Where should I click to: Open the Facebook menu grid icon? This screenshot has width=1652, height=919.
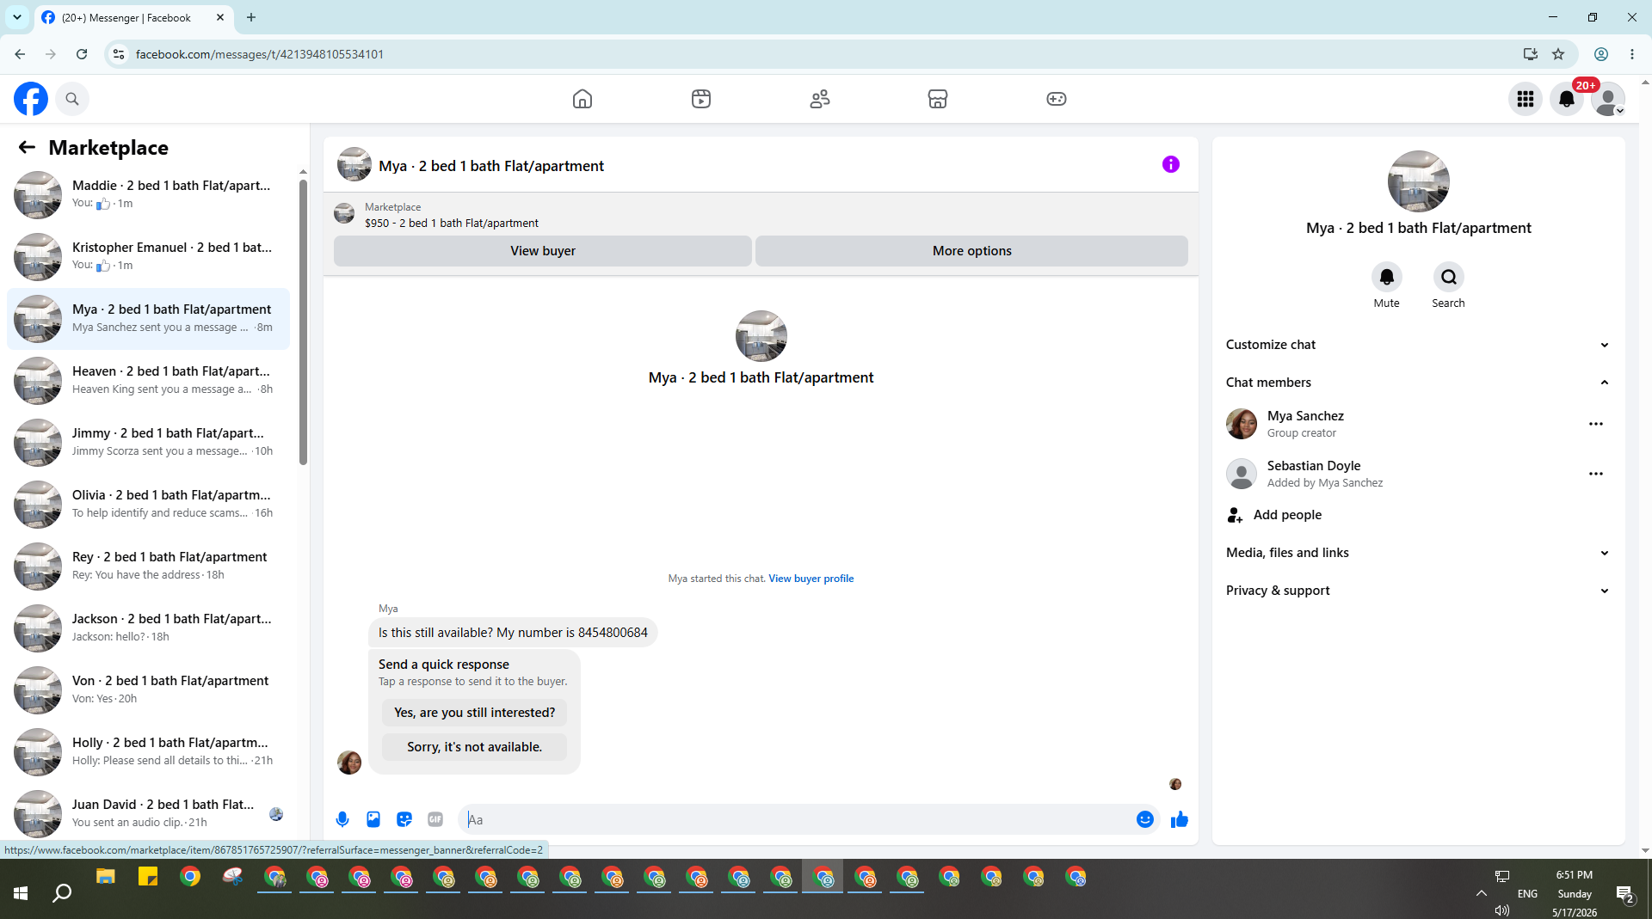click(1526, 99)
